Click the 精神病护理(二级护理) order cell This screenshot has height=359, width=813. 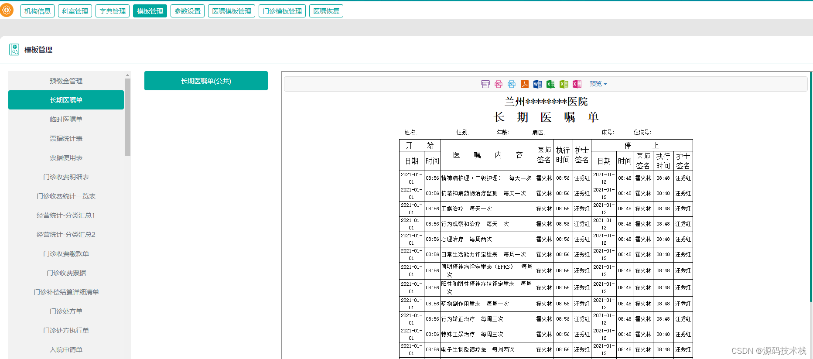click(488, 178)
